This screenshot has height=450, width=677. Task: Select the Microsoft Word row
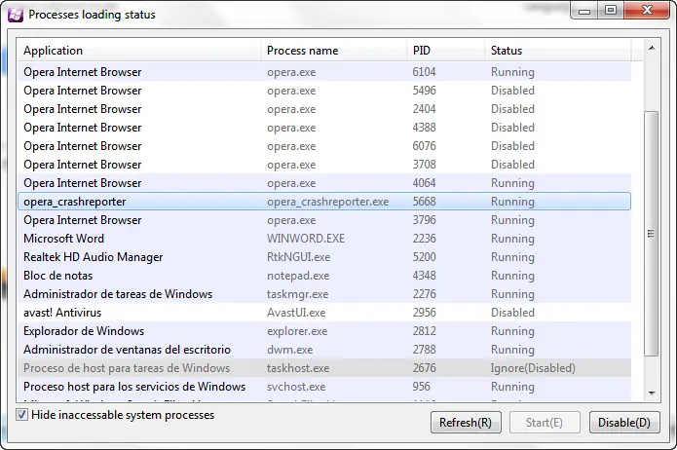(x=324, y=239)
